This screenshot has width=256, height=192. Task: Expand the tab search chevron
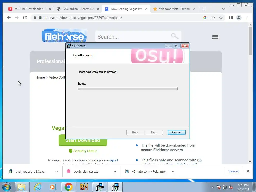tap(223, 9)
